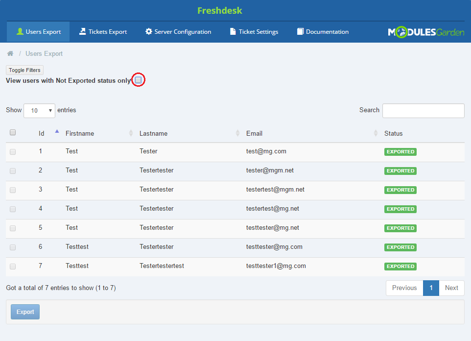
Task: Select the checkbox for user Id 1
Action: click(x=13, y=151)
